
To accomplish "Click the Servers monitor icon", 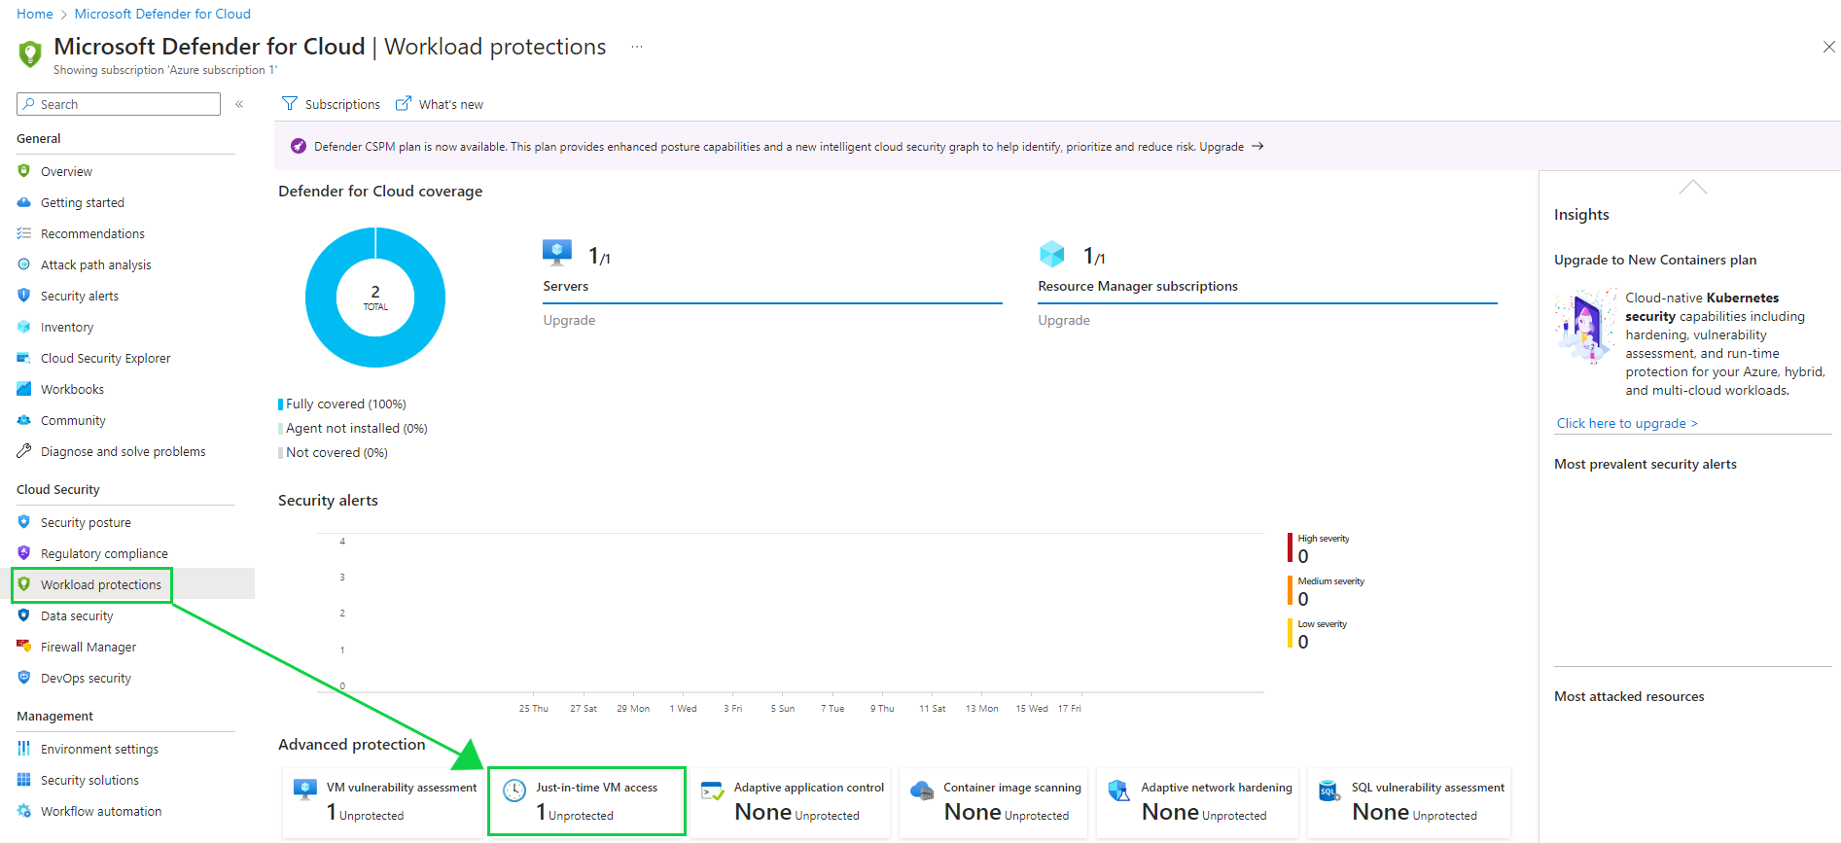I will 557,253.
